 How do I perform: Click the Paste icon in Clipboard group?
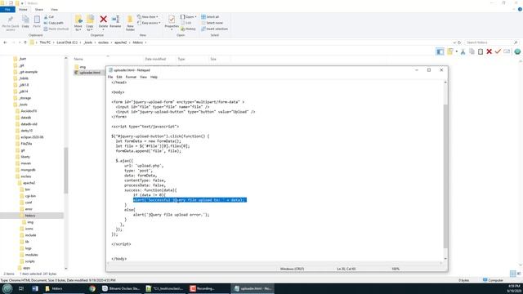(37, 20)
